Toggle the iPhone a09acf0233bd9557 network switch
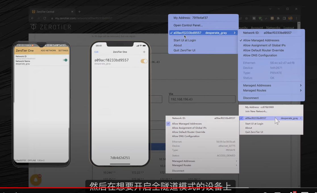 [144, 61]
